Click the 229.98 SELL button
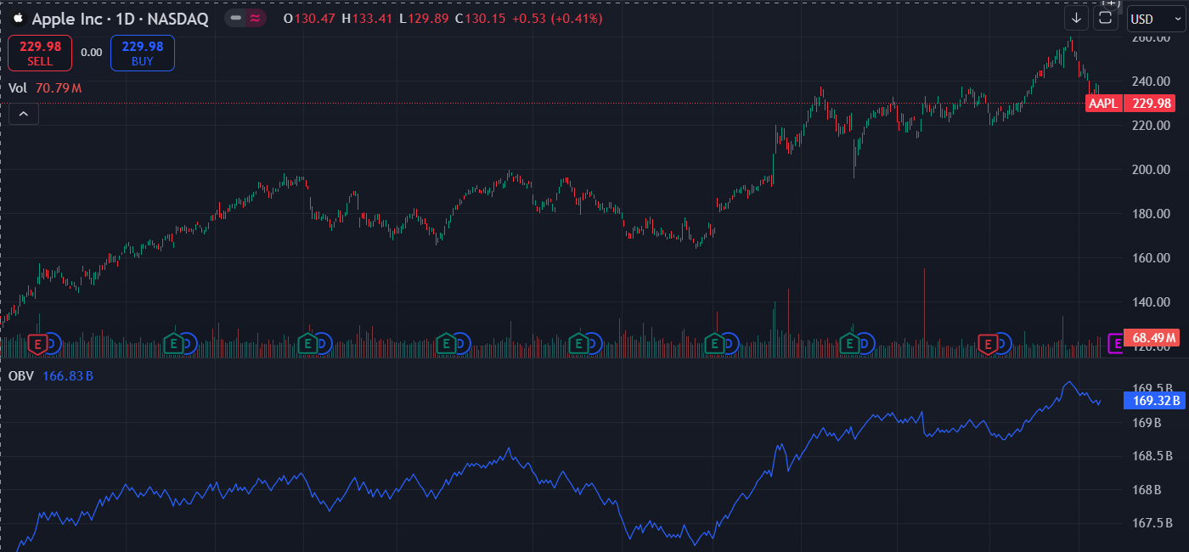This screenshot has width=1189, height=552. pyautogui.click(x=40, y=54)
